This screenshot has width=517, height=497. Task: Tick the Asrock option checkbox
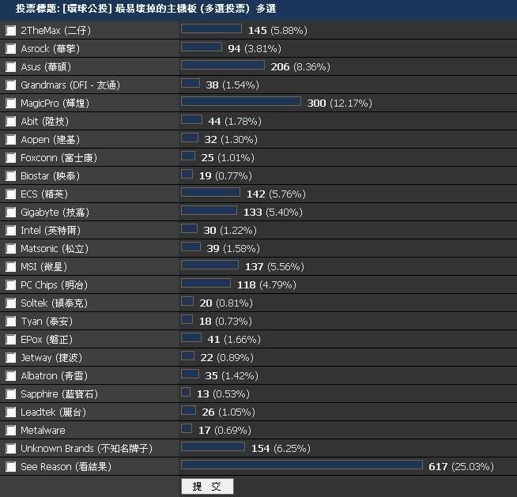click(x=10, y=49)
